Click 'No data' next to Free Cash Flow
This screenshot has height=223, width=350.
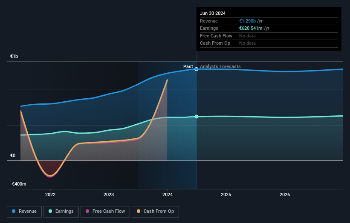tap(247, 36)
